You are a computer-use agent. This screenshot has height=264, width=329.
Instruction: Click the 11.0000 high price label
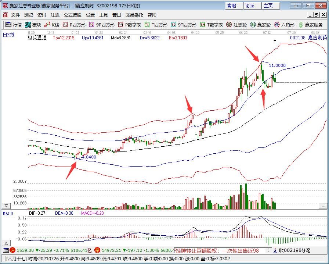[277, 65]
